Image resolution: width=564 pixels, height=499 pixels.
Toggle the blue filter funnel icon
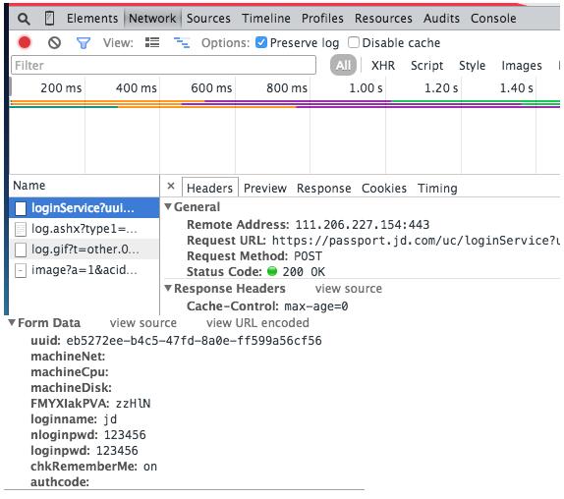coord(84,43)
